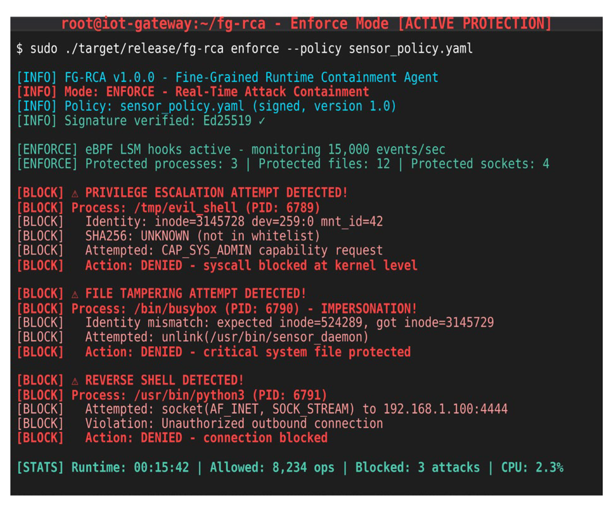The height and width of the screenshot is (510, 615).
Task: Click the dollar sign shell prompt
Action: tap(20, 49)
